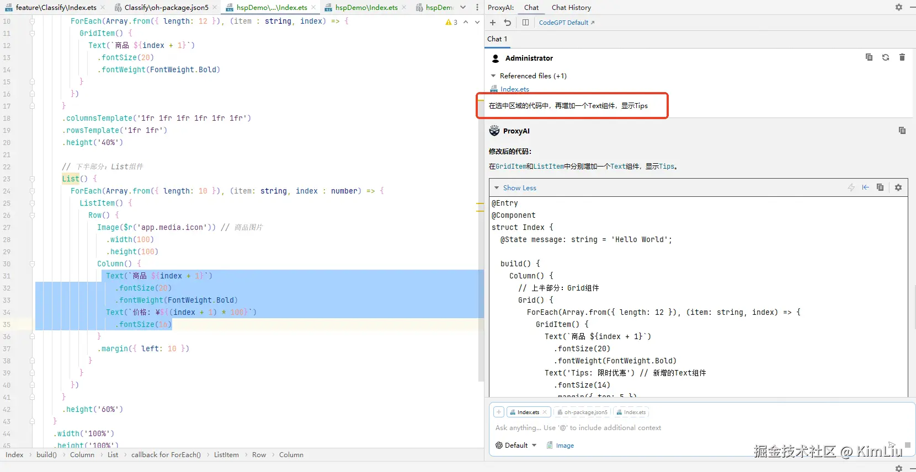Image resolution: width=916 pixels, height=472 pixels.
Task: Click callback for ForEach() breadcrumb
Action: point(166,455)
